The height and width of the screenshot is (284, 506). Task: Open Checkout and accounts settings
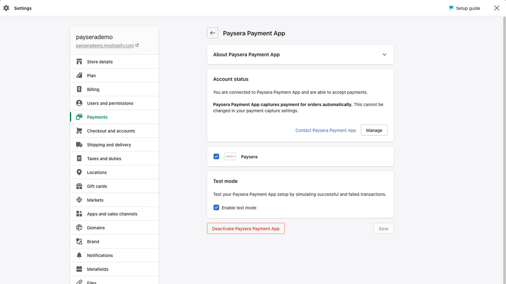point(114,131)
